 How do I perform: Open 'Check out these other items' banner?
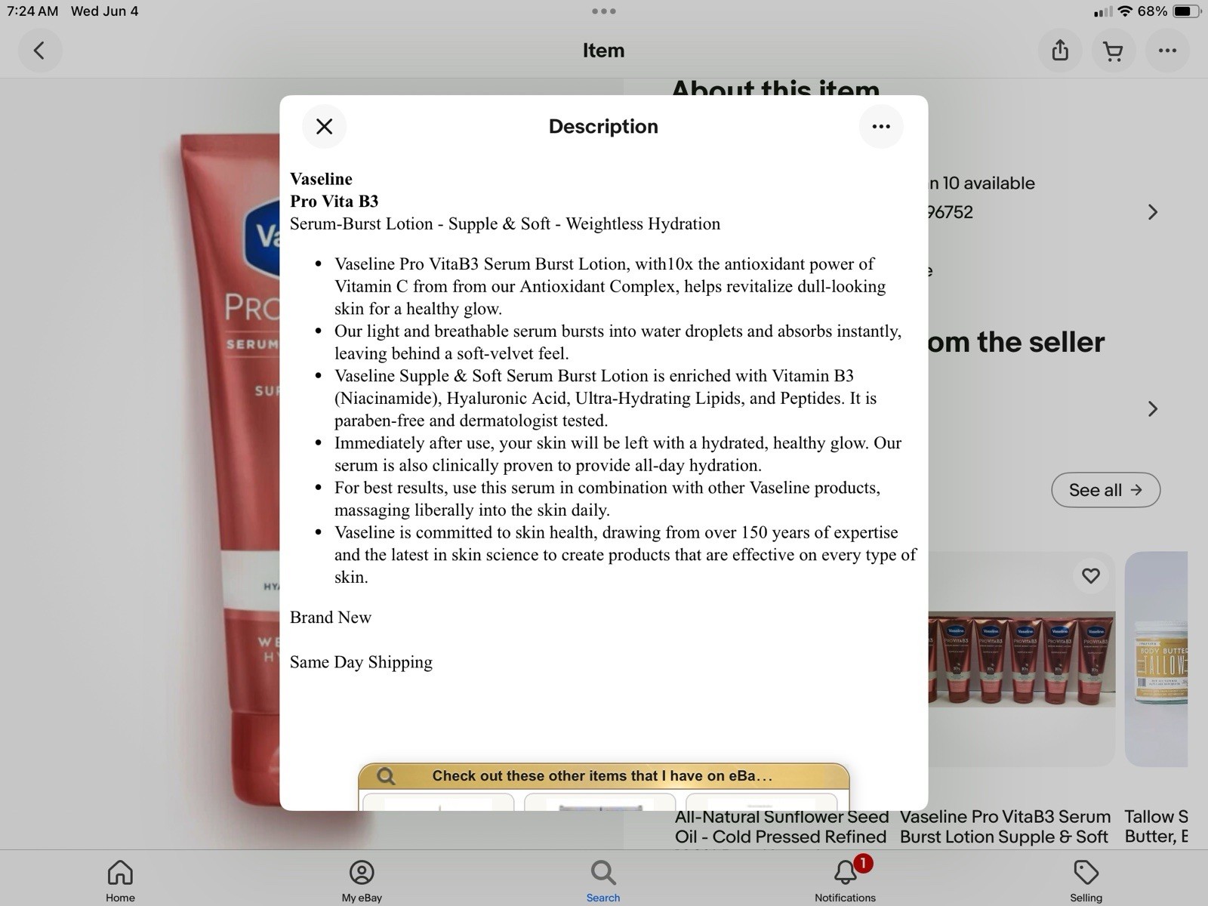pos(602,775)
